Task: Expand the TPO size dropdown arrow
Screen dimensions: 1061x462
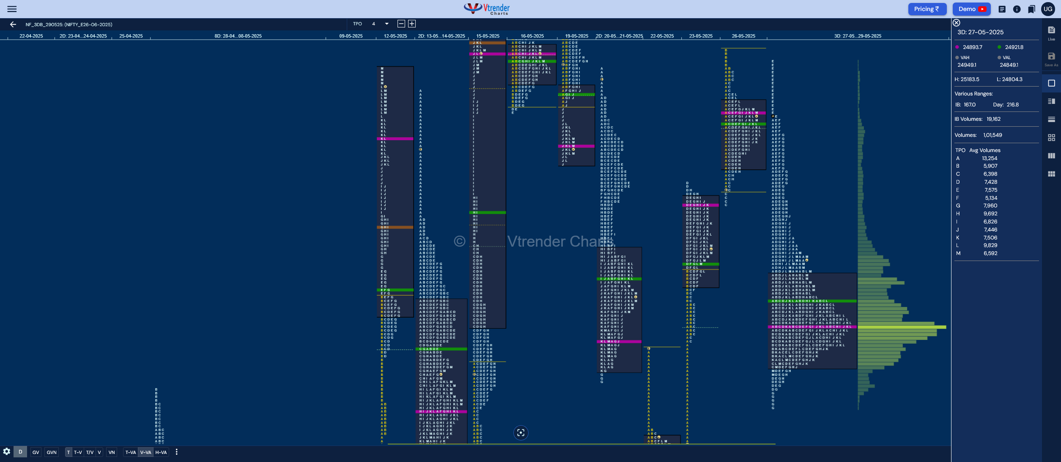Action: [387, 24]
